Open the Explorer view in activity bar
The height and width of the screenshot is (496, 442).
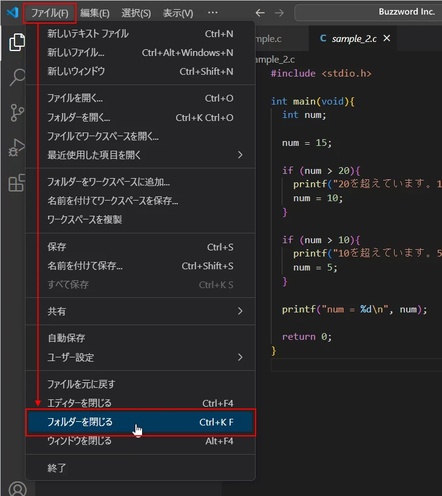tap(17, 42)
